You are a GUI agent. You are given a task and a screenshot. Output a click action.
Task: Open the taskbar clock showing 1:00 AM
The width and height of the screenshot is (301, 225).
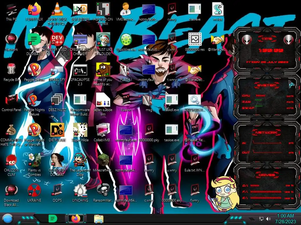[x=285, y=219]
